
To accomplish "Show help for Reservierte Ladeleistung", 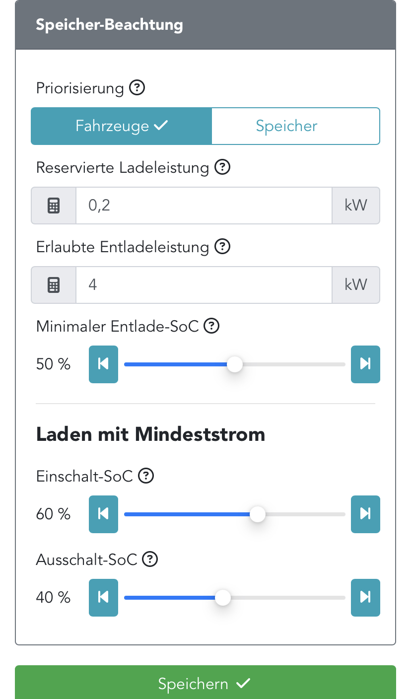I will 222,168.
